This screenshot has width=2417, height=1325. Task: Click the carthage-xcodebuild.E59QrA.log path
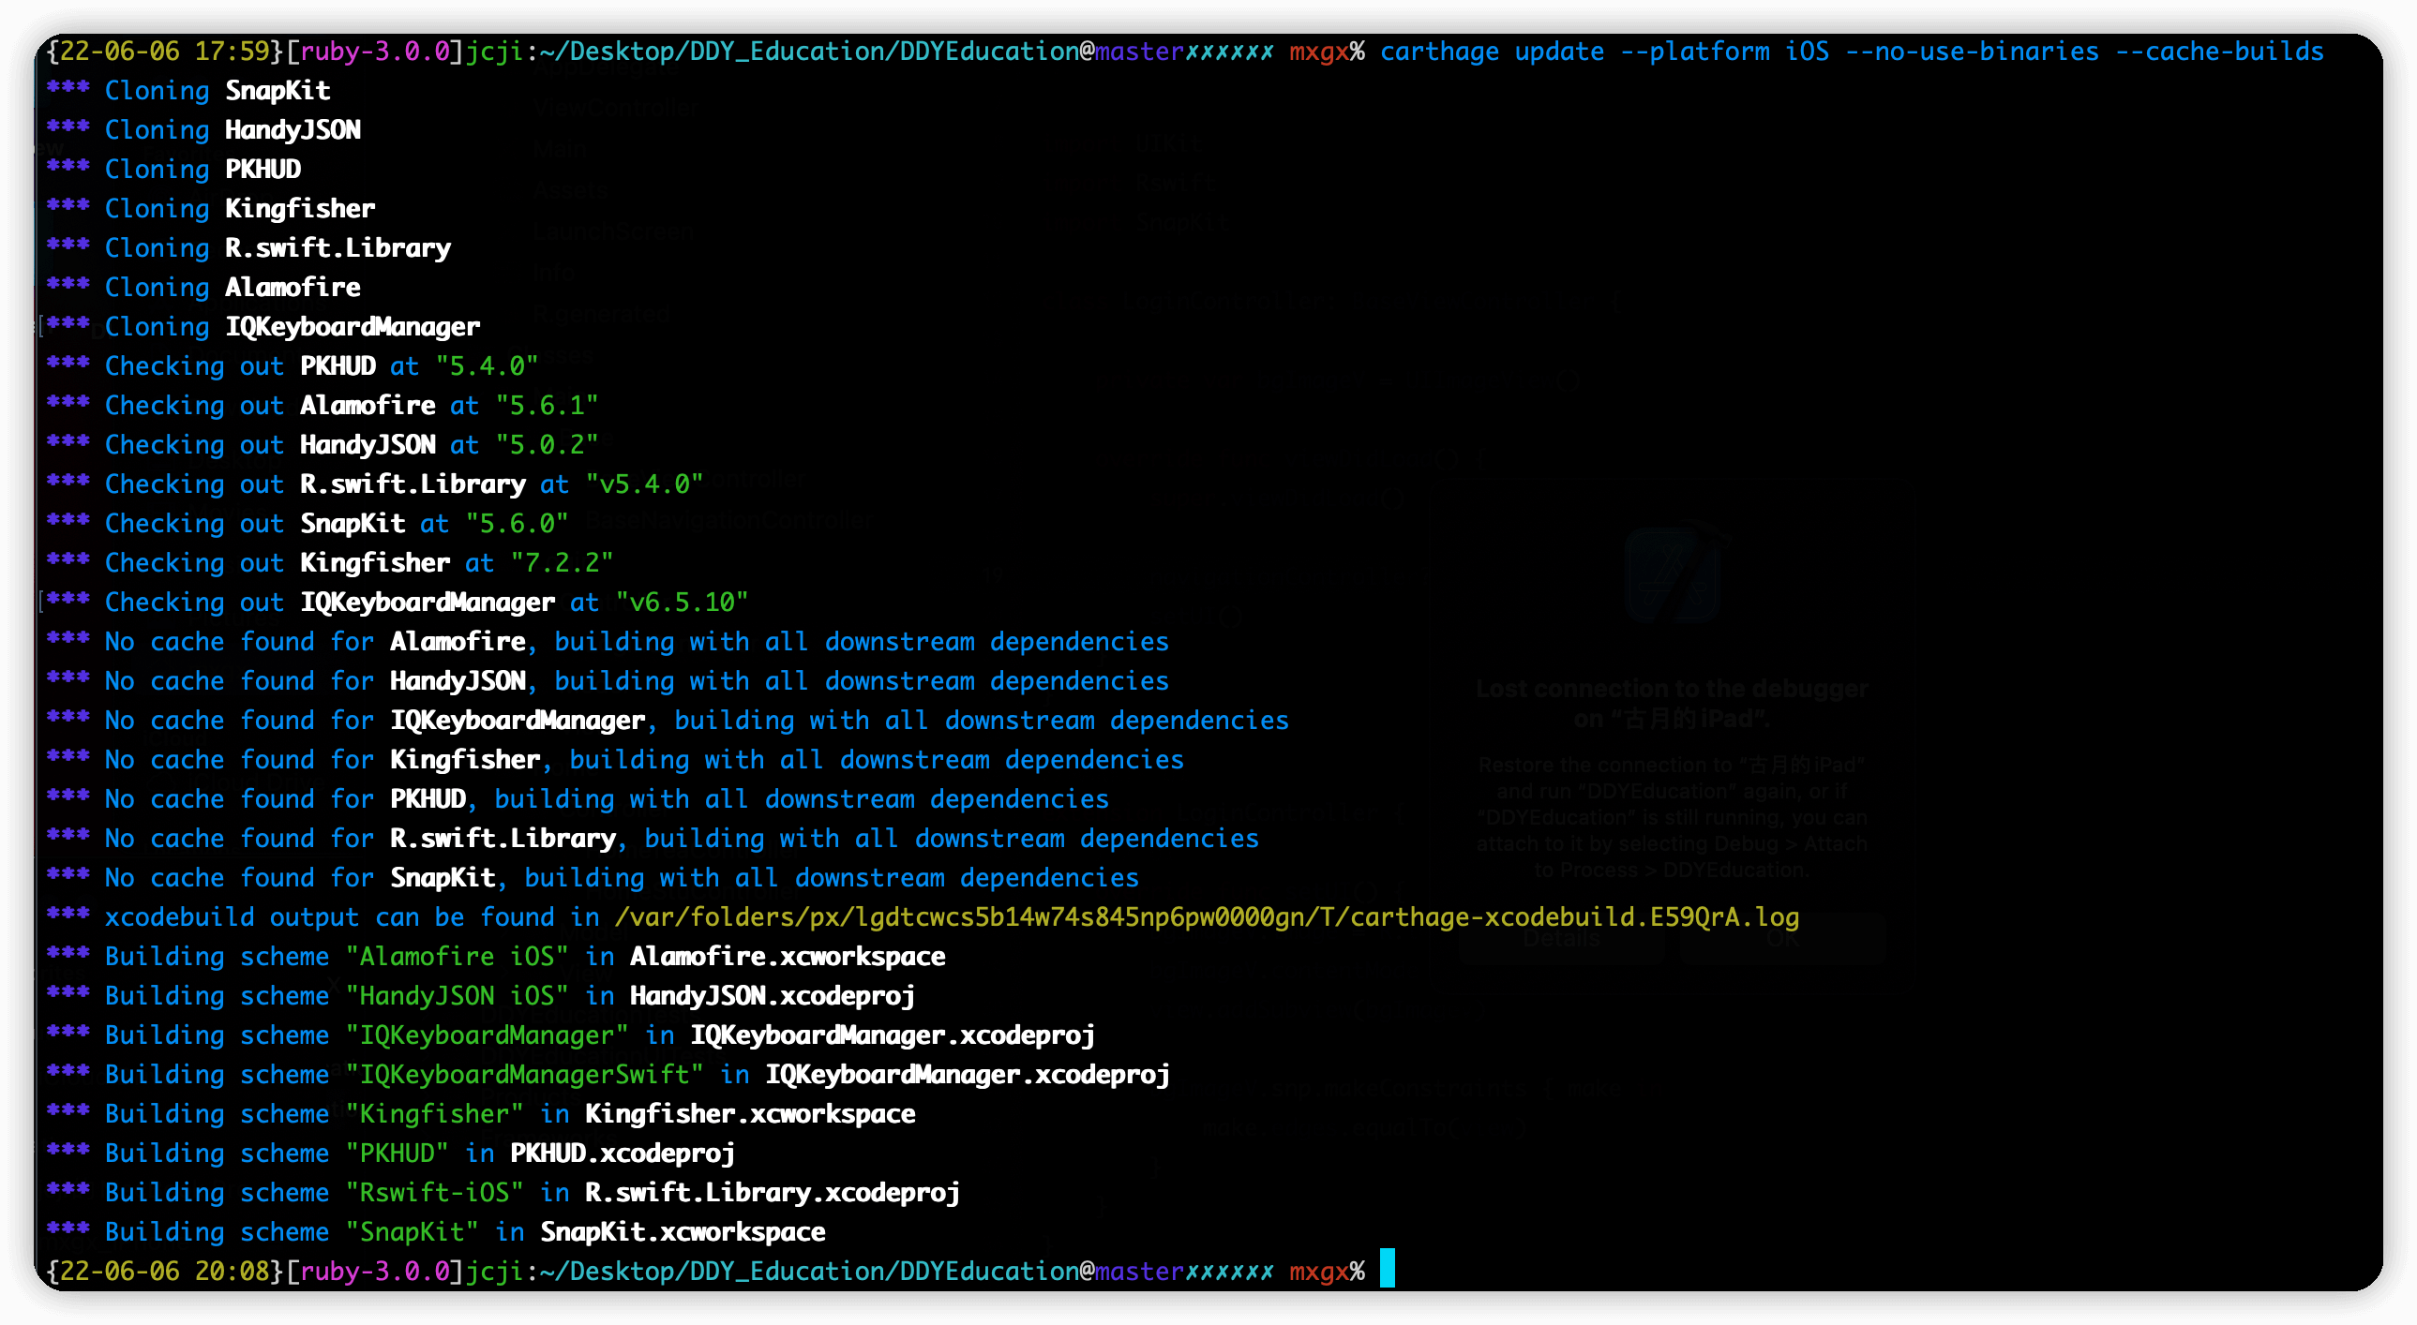[1208, 918]
